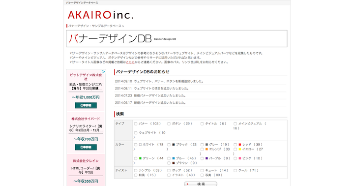Tick the オレンジ color checkbox
This screenshot has width=354, height=186.
(x=202, y=150)
